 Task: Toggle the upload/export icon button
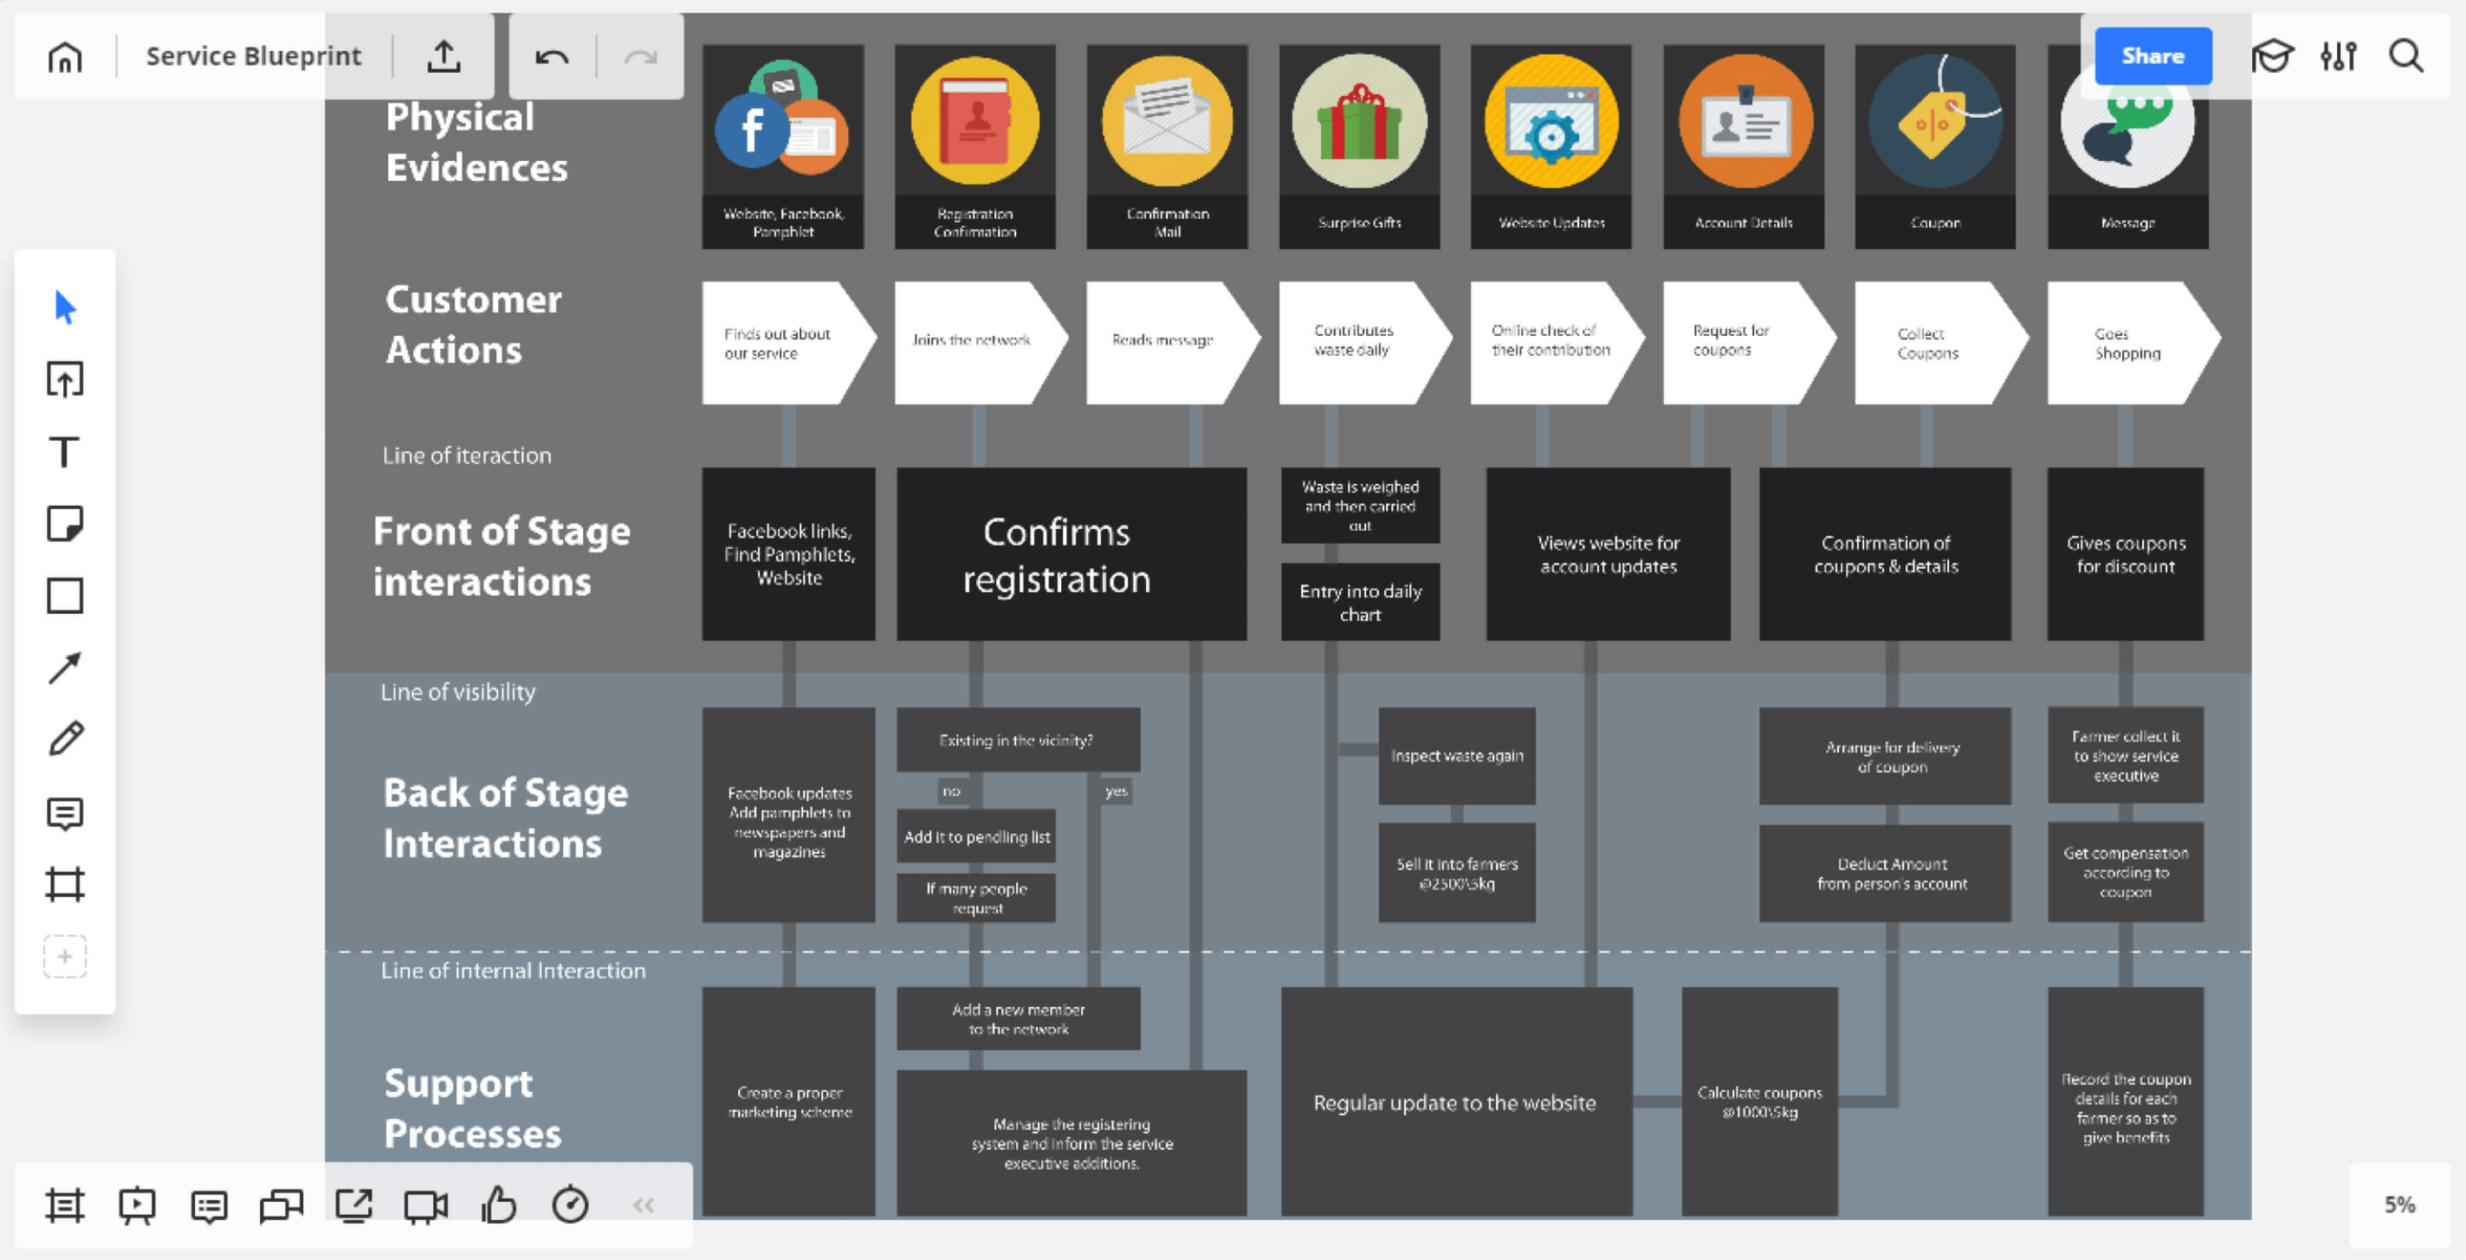pos(448,56)
